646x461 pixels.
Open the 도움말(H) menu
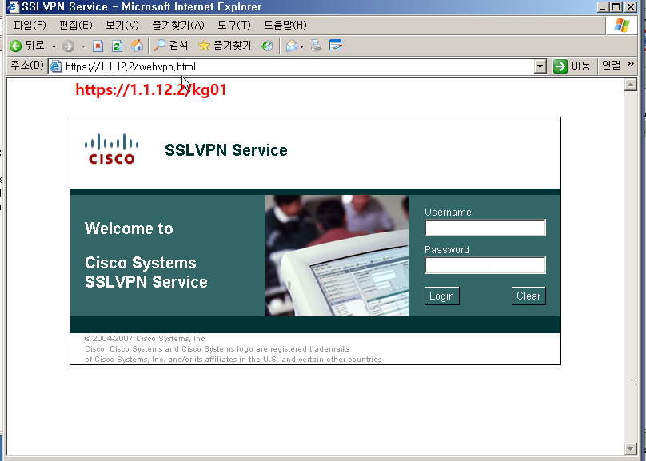pyautogui.click(x=285, y=26)
